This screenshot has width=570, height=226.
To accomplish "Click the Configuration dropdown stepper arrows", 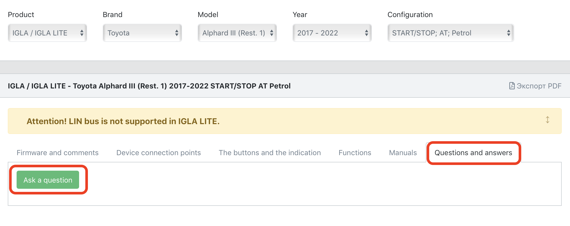I will 509,33.
